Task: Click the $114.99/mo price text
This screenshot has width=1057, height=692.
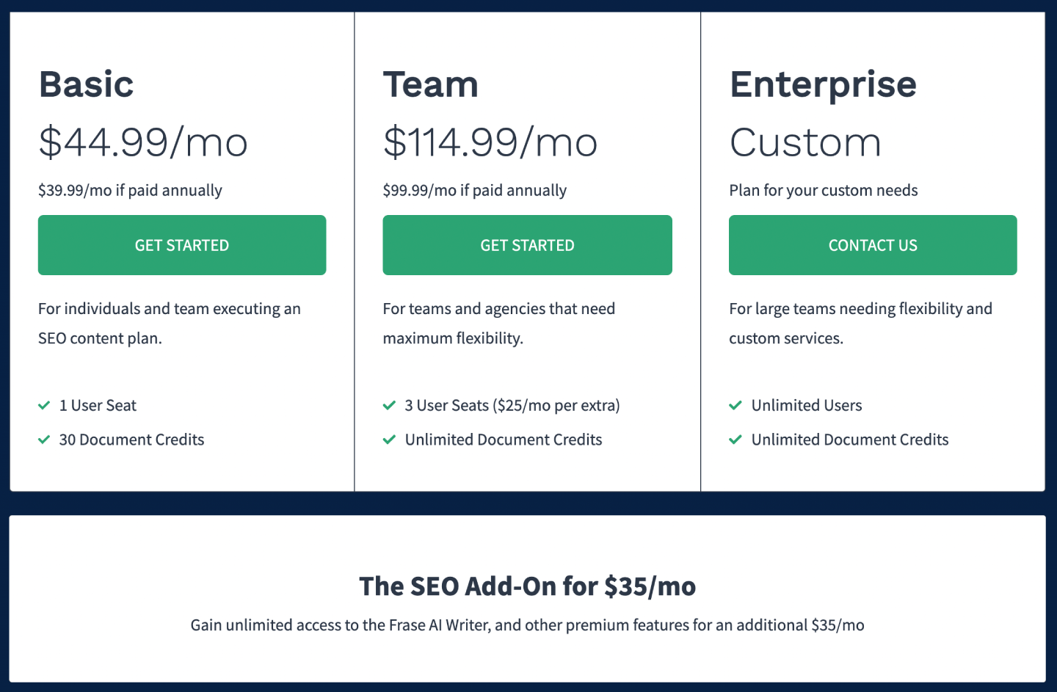Action: (490, 142)
